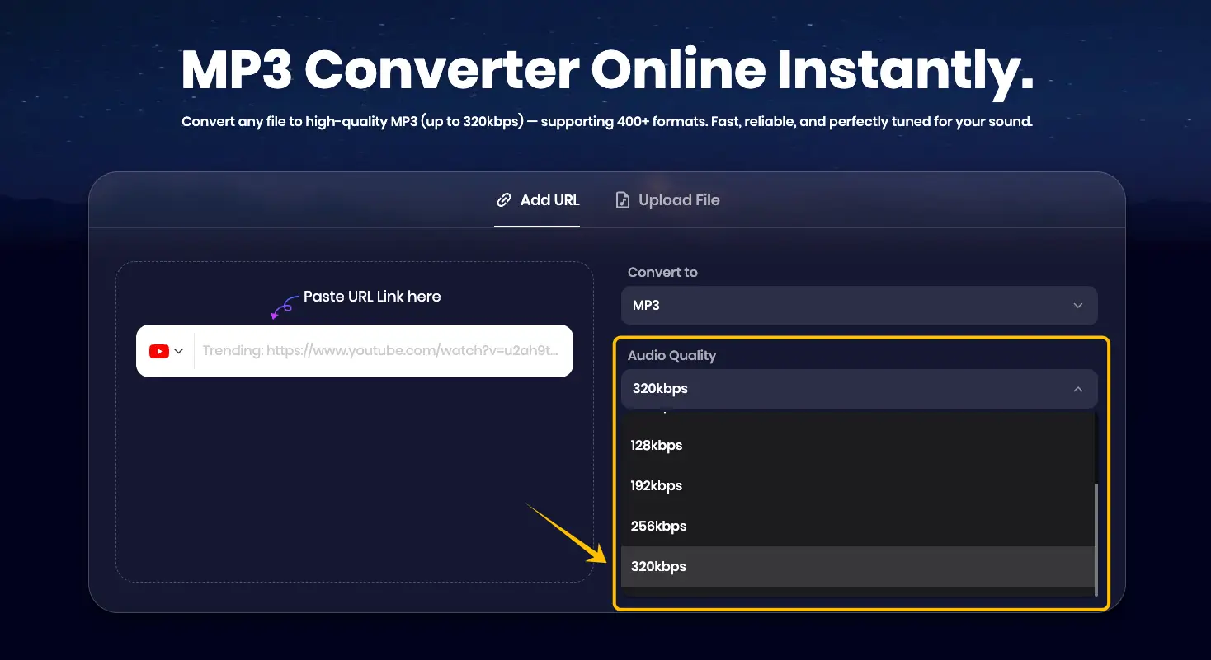Click the link chain icon beside Add URL

pyautogui.click(x=503, y=200)
